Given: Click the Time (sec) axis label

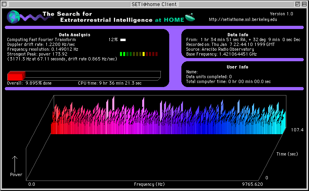Looking at the screenshot, I should pos(287,154).
